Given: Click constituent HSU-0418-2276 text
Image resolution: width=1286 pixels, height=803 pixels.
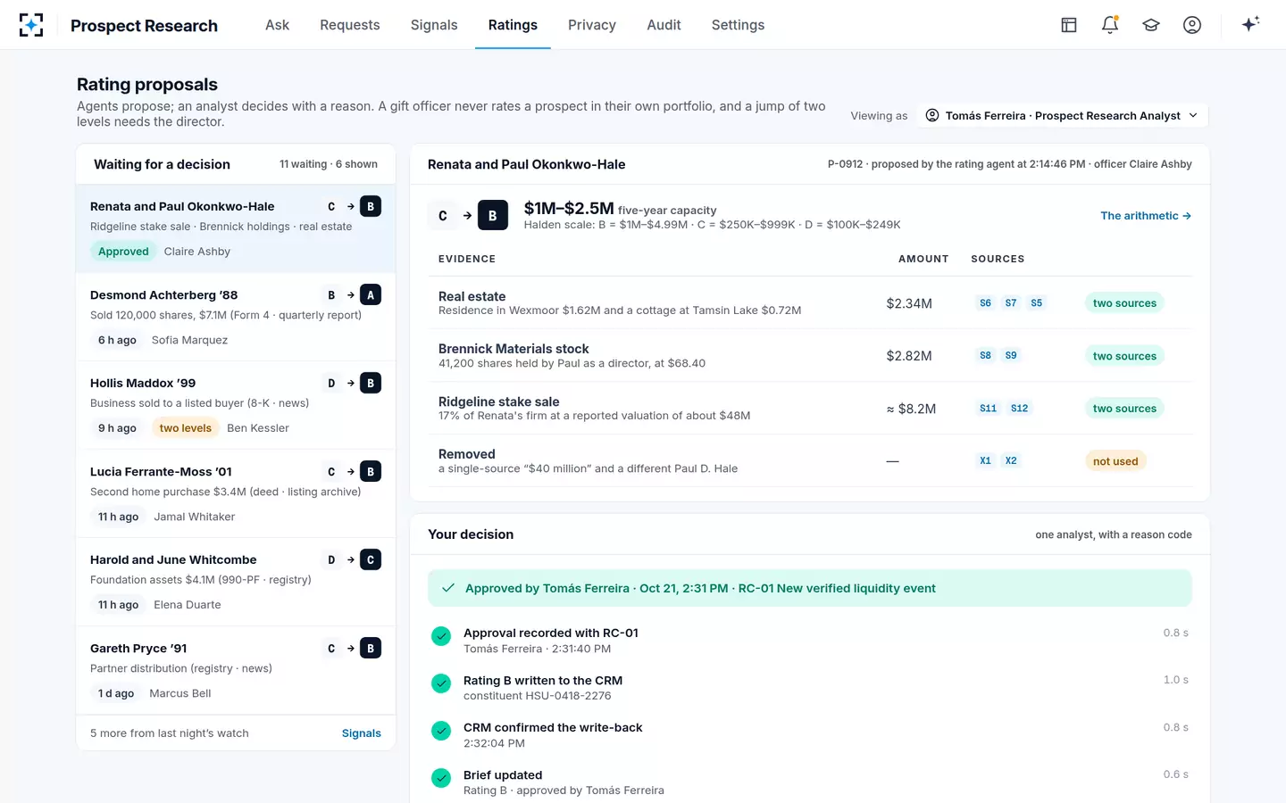Looking at the screenshot, I should pos(538,696).
